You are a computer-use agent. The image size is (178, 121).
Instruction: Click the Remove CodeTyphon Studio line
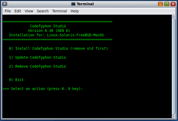click(37, 66)
